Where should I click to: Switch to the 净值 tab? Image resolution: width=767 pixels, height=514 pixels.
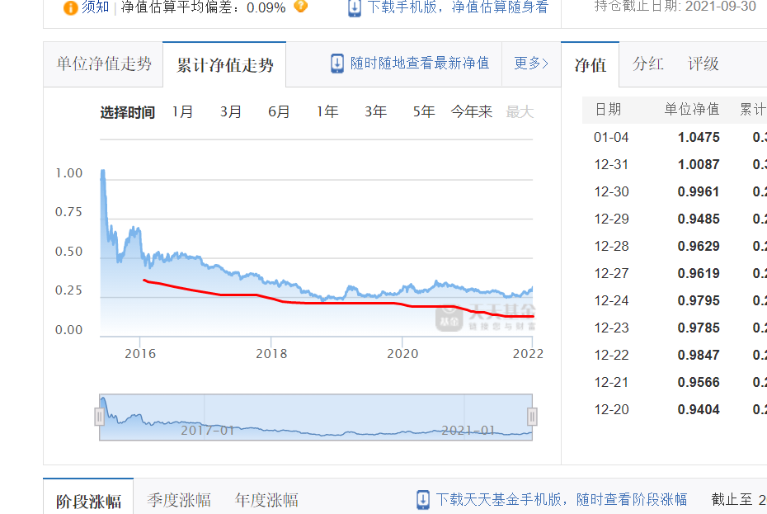coord(591,64)
